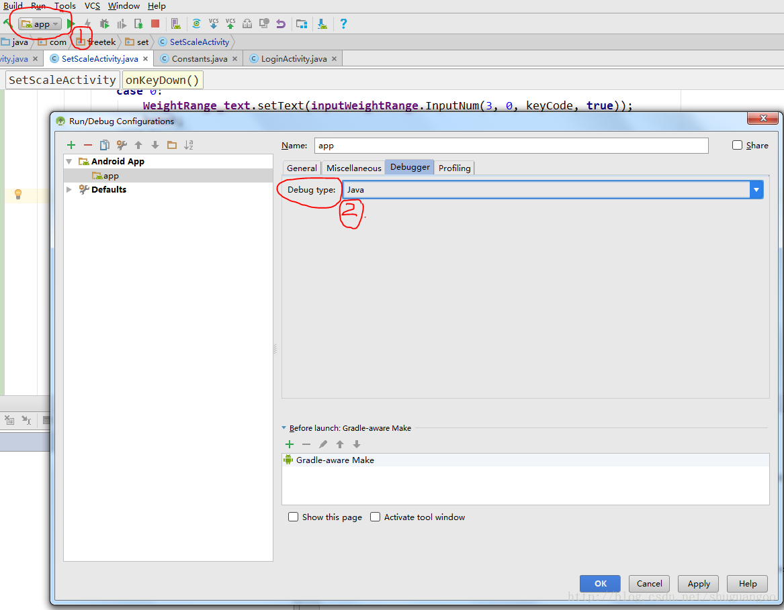Viewport: 784px width, 610px height.
Task: Click the Cancel button
Action: [x=649, y=583]
